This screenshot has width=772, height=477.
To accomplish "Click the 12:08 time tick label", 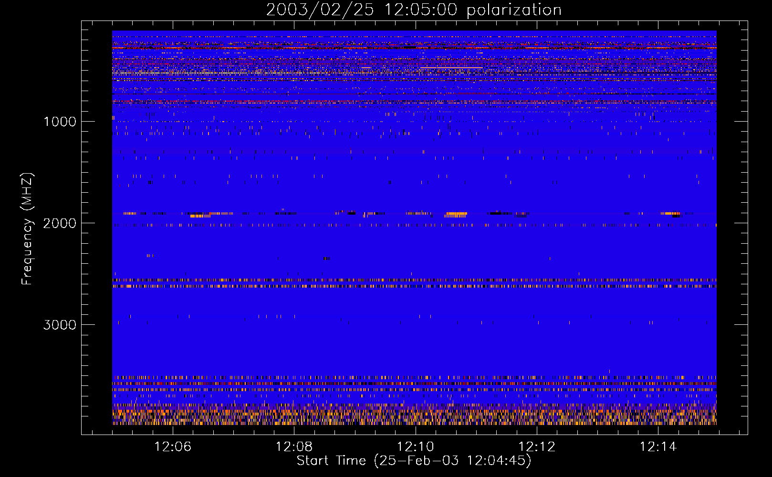I will coord(294,446).
